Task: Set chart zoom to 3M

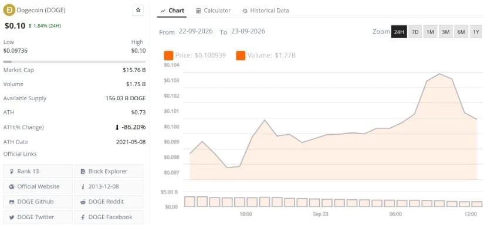Action: click(445, 32)
